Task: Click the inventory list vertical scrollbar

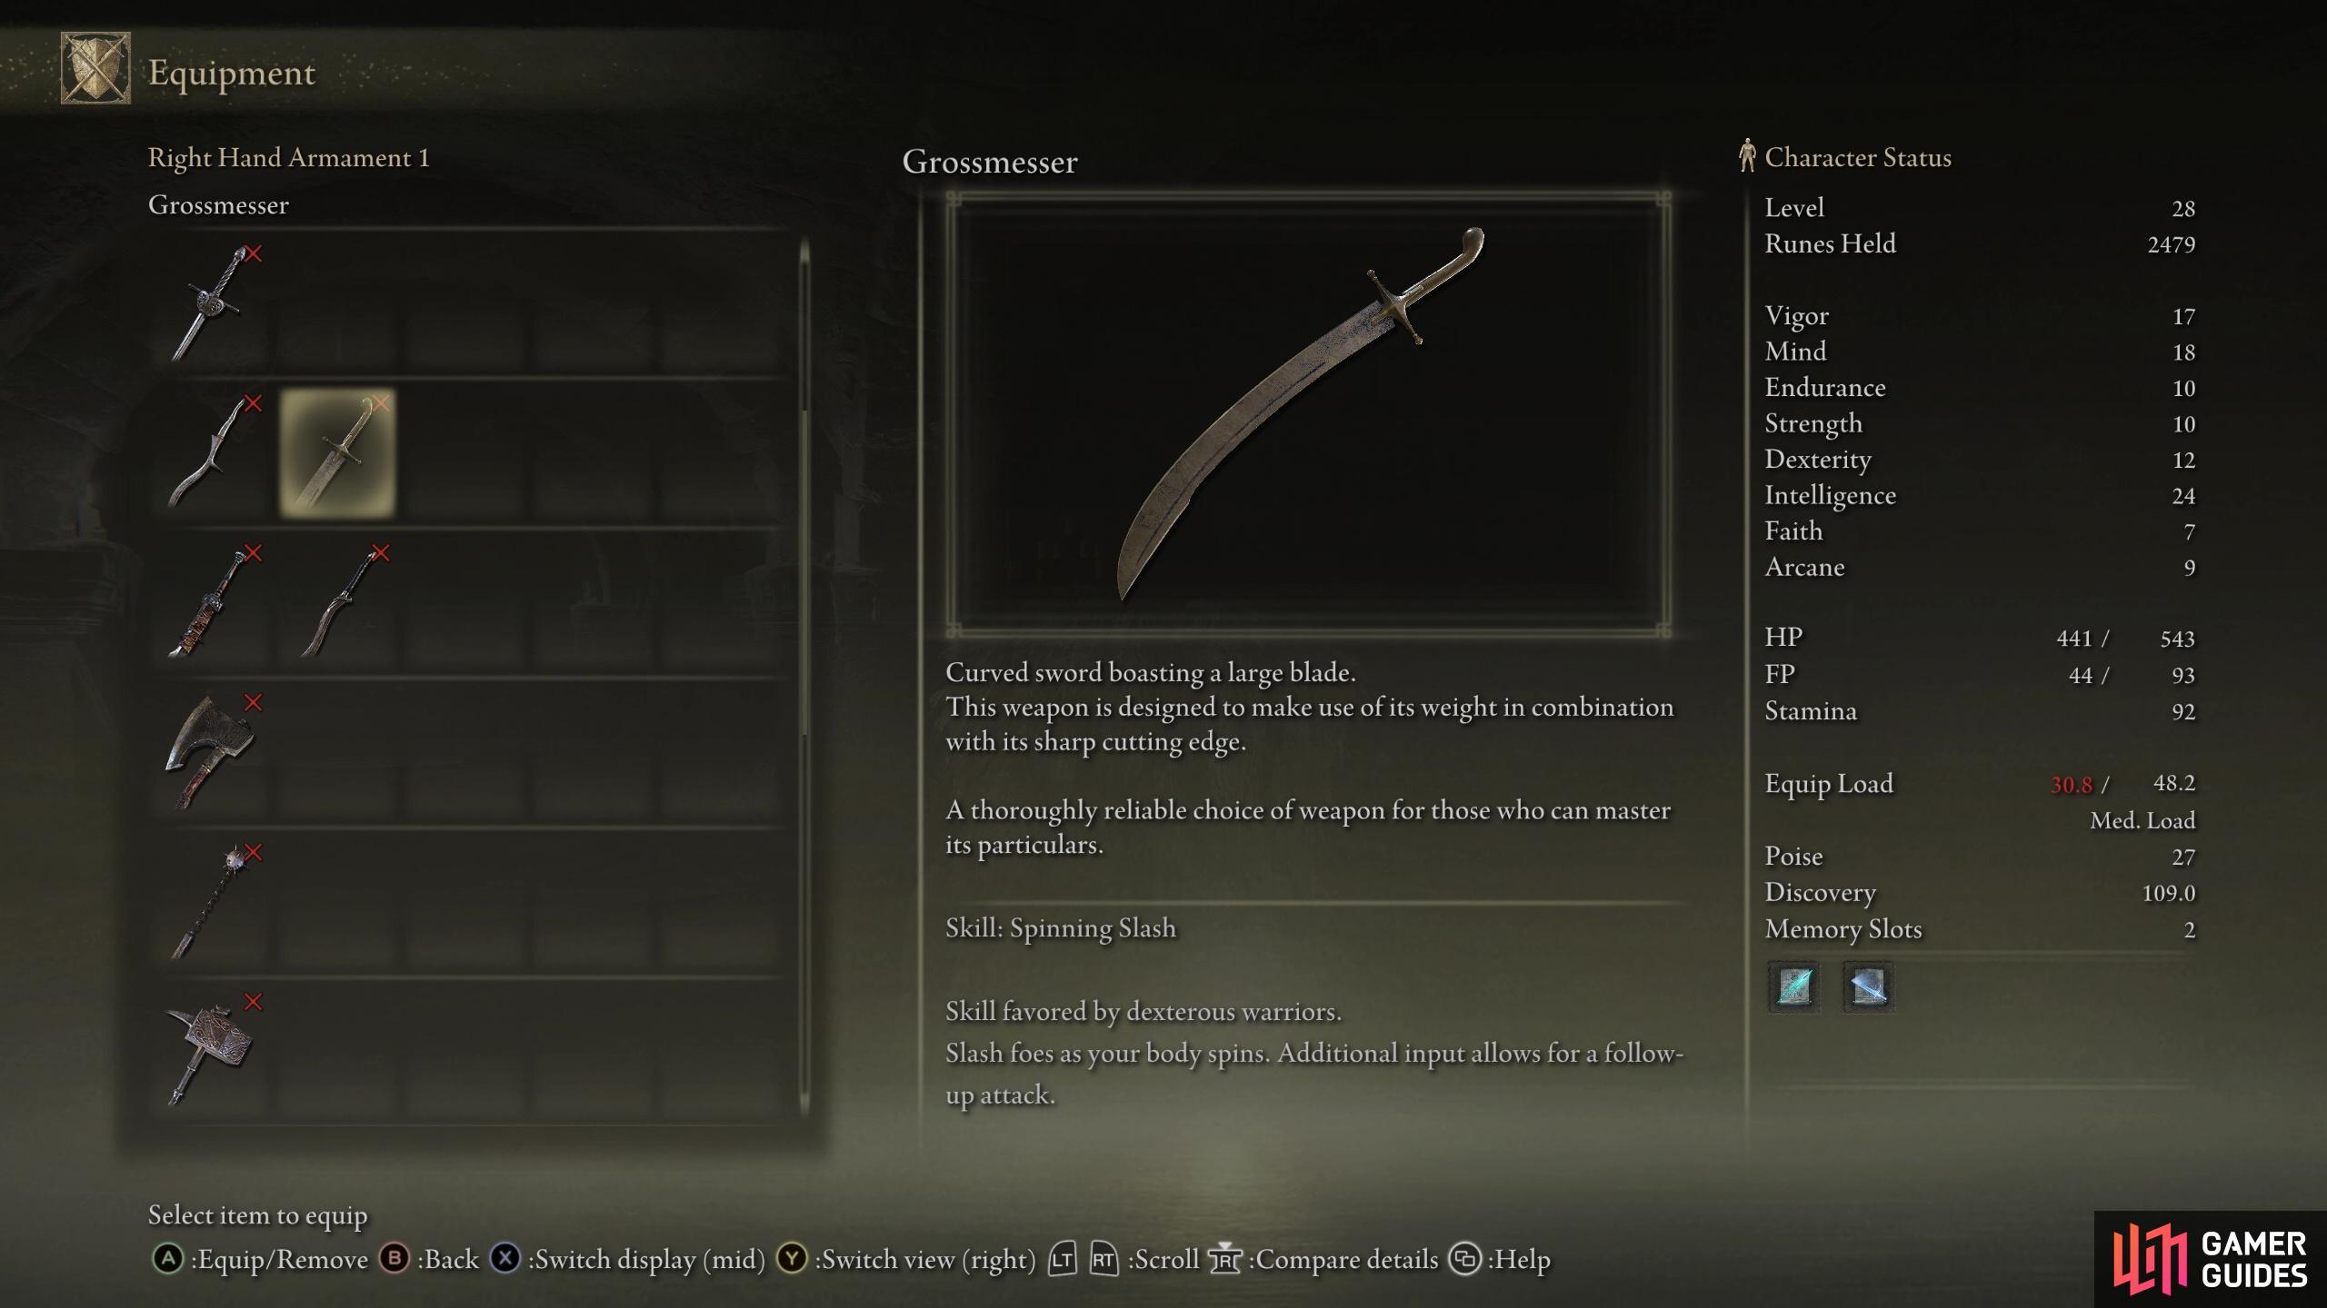Action: click(804, 677)
